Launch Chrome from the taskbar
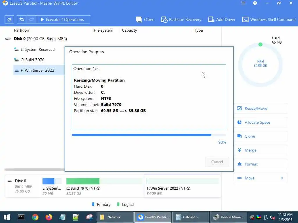The image size is (298, 223). pos(35,217)
